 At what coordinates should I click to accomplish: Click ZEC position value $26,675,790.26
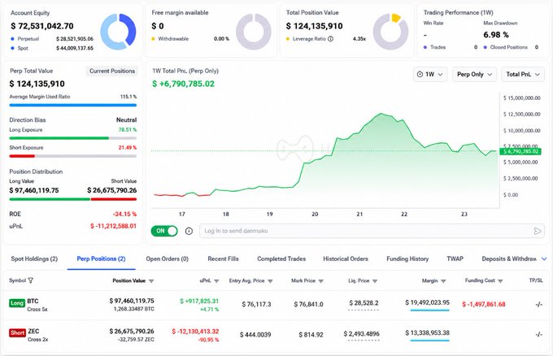(x=132, y=332)
